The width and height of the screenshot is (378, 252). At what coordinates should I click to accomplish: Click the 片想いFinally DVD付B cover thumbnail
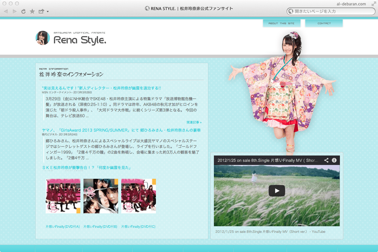(101, 196)
